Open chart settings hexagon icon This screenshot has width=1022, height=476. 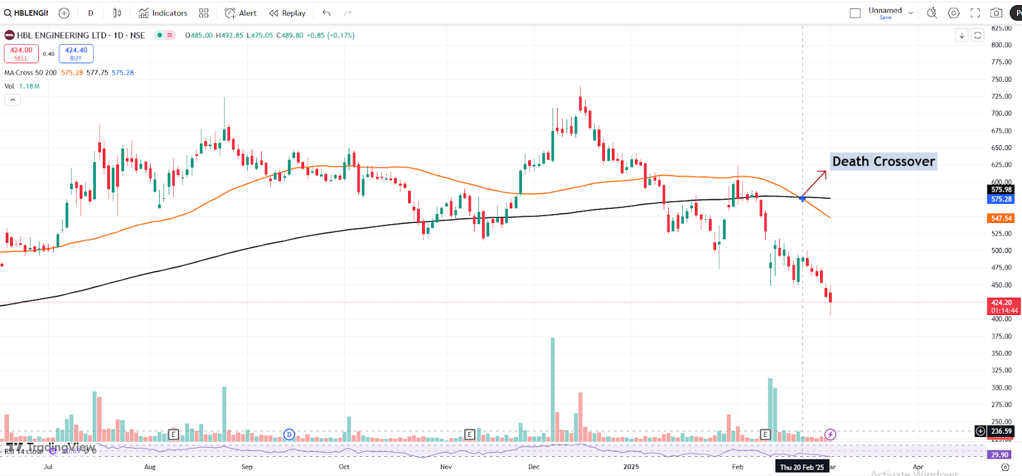point(954,13)
